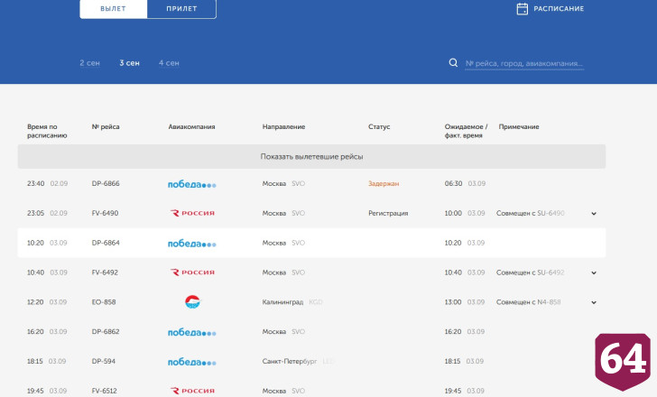Expand details for flight FV-6492

coord(594,273)
